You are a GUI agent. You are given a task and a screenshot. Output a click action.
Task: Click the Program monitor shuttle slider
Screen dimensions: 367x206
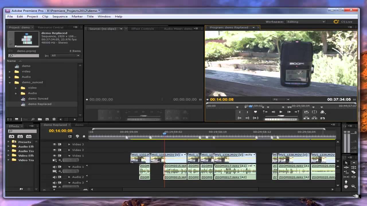281,116
